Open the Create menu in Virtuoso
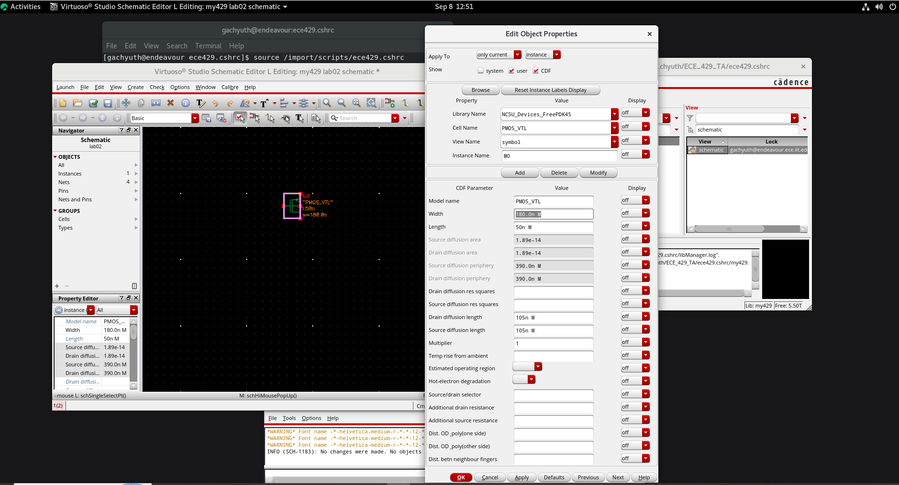The width and height of the screenshot is (899, 485). tap(135, 87)
